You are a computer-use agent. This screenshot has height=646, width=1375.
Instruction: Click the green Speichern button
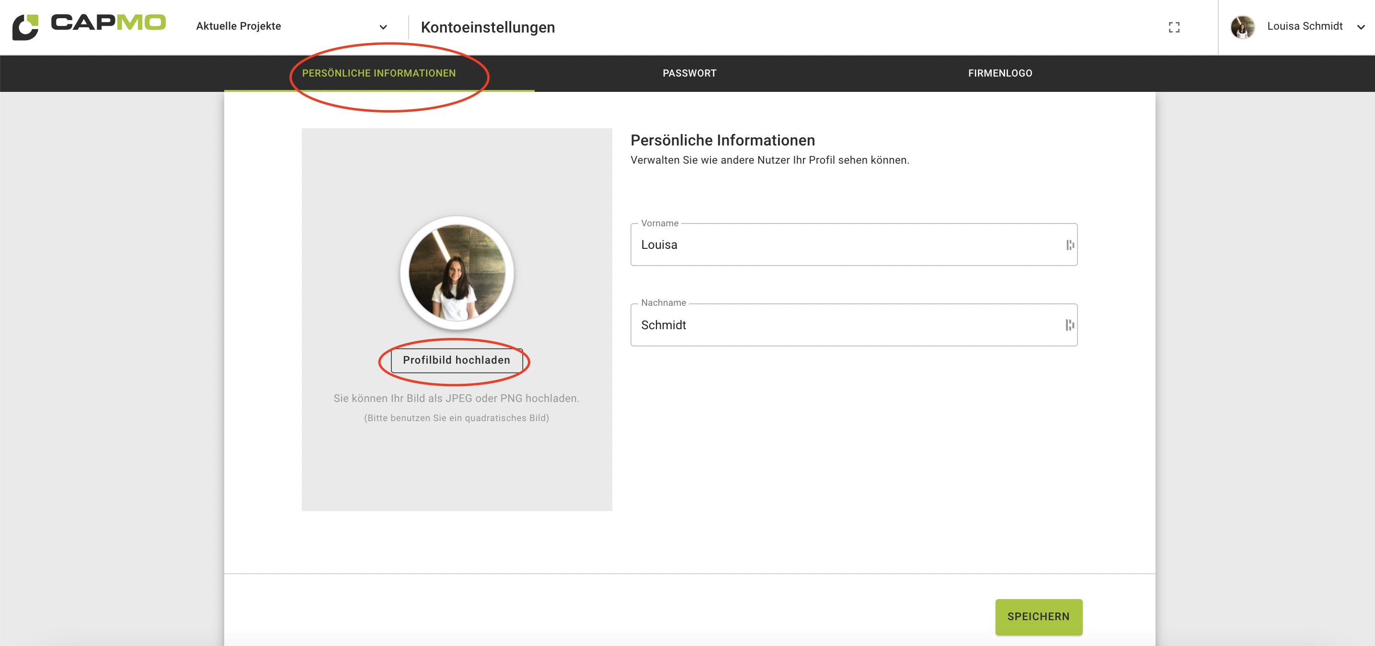tap(1038, 617)
